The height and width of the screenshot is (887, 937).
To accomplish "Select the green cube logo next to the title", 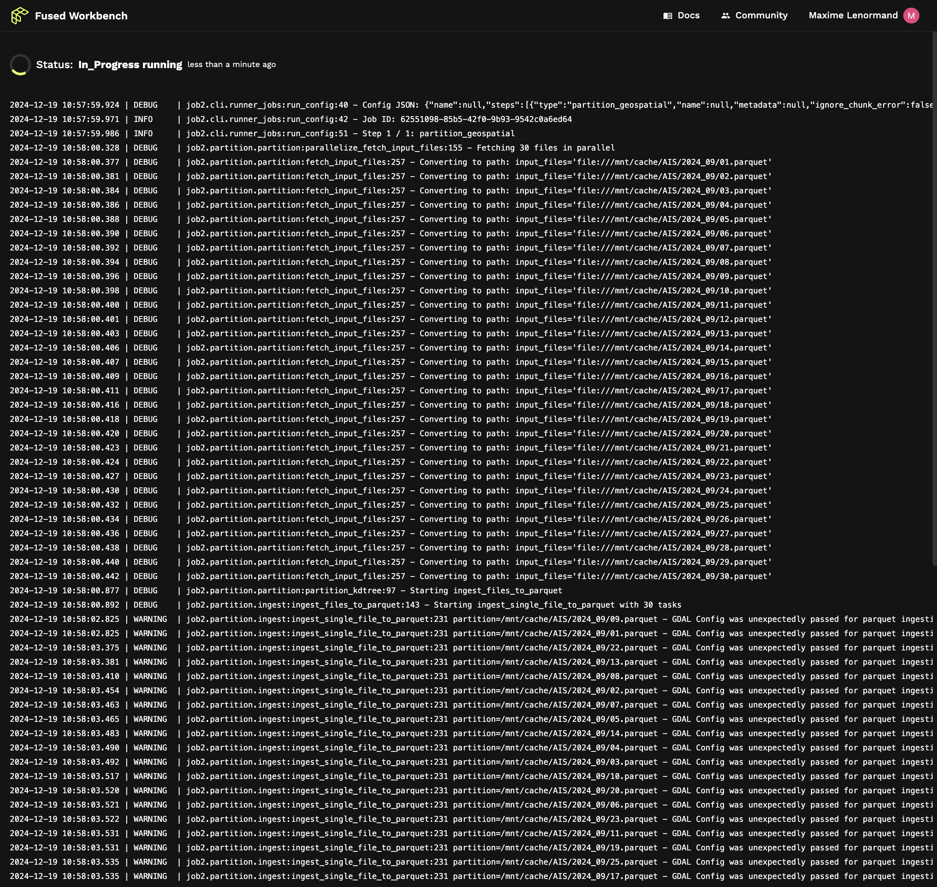I will (20, 15).
